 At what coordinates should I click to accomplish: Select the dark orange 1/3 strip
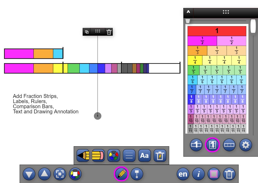click(197, 50)
